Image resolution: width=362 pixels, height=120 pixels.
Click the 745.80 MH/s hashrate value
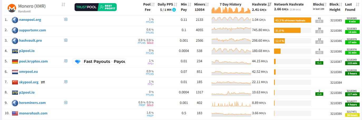point(261,30)
